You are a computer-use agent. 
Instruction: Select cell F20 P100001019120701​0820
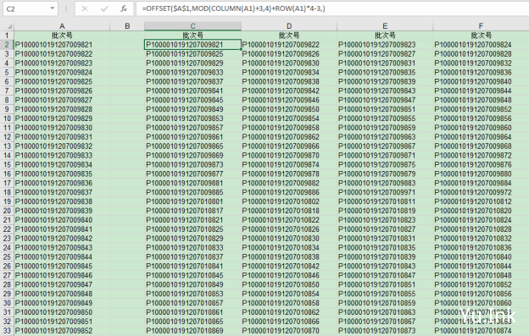[481, 211]
